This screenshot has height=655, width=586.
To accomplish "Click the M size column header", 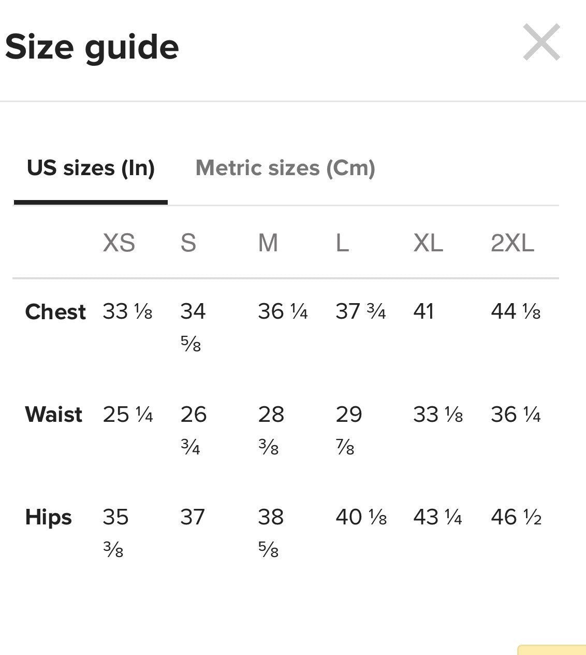I will [268, 243].
